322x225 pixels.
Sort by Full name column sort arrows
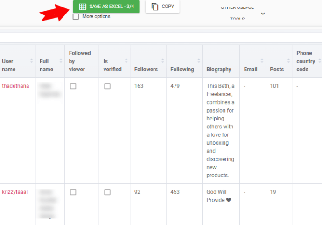(60, 61)
